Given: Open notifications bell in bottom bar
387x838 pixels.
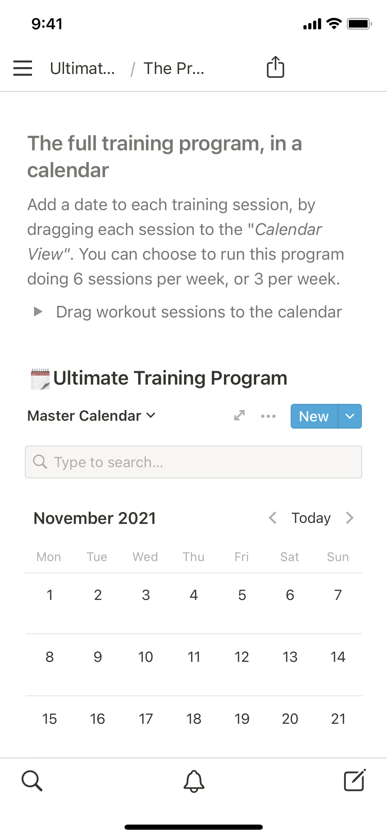Looking at the screenshot, I should [194, 781].
